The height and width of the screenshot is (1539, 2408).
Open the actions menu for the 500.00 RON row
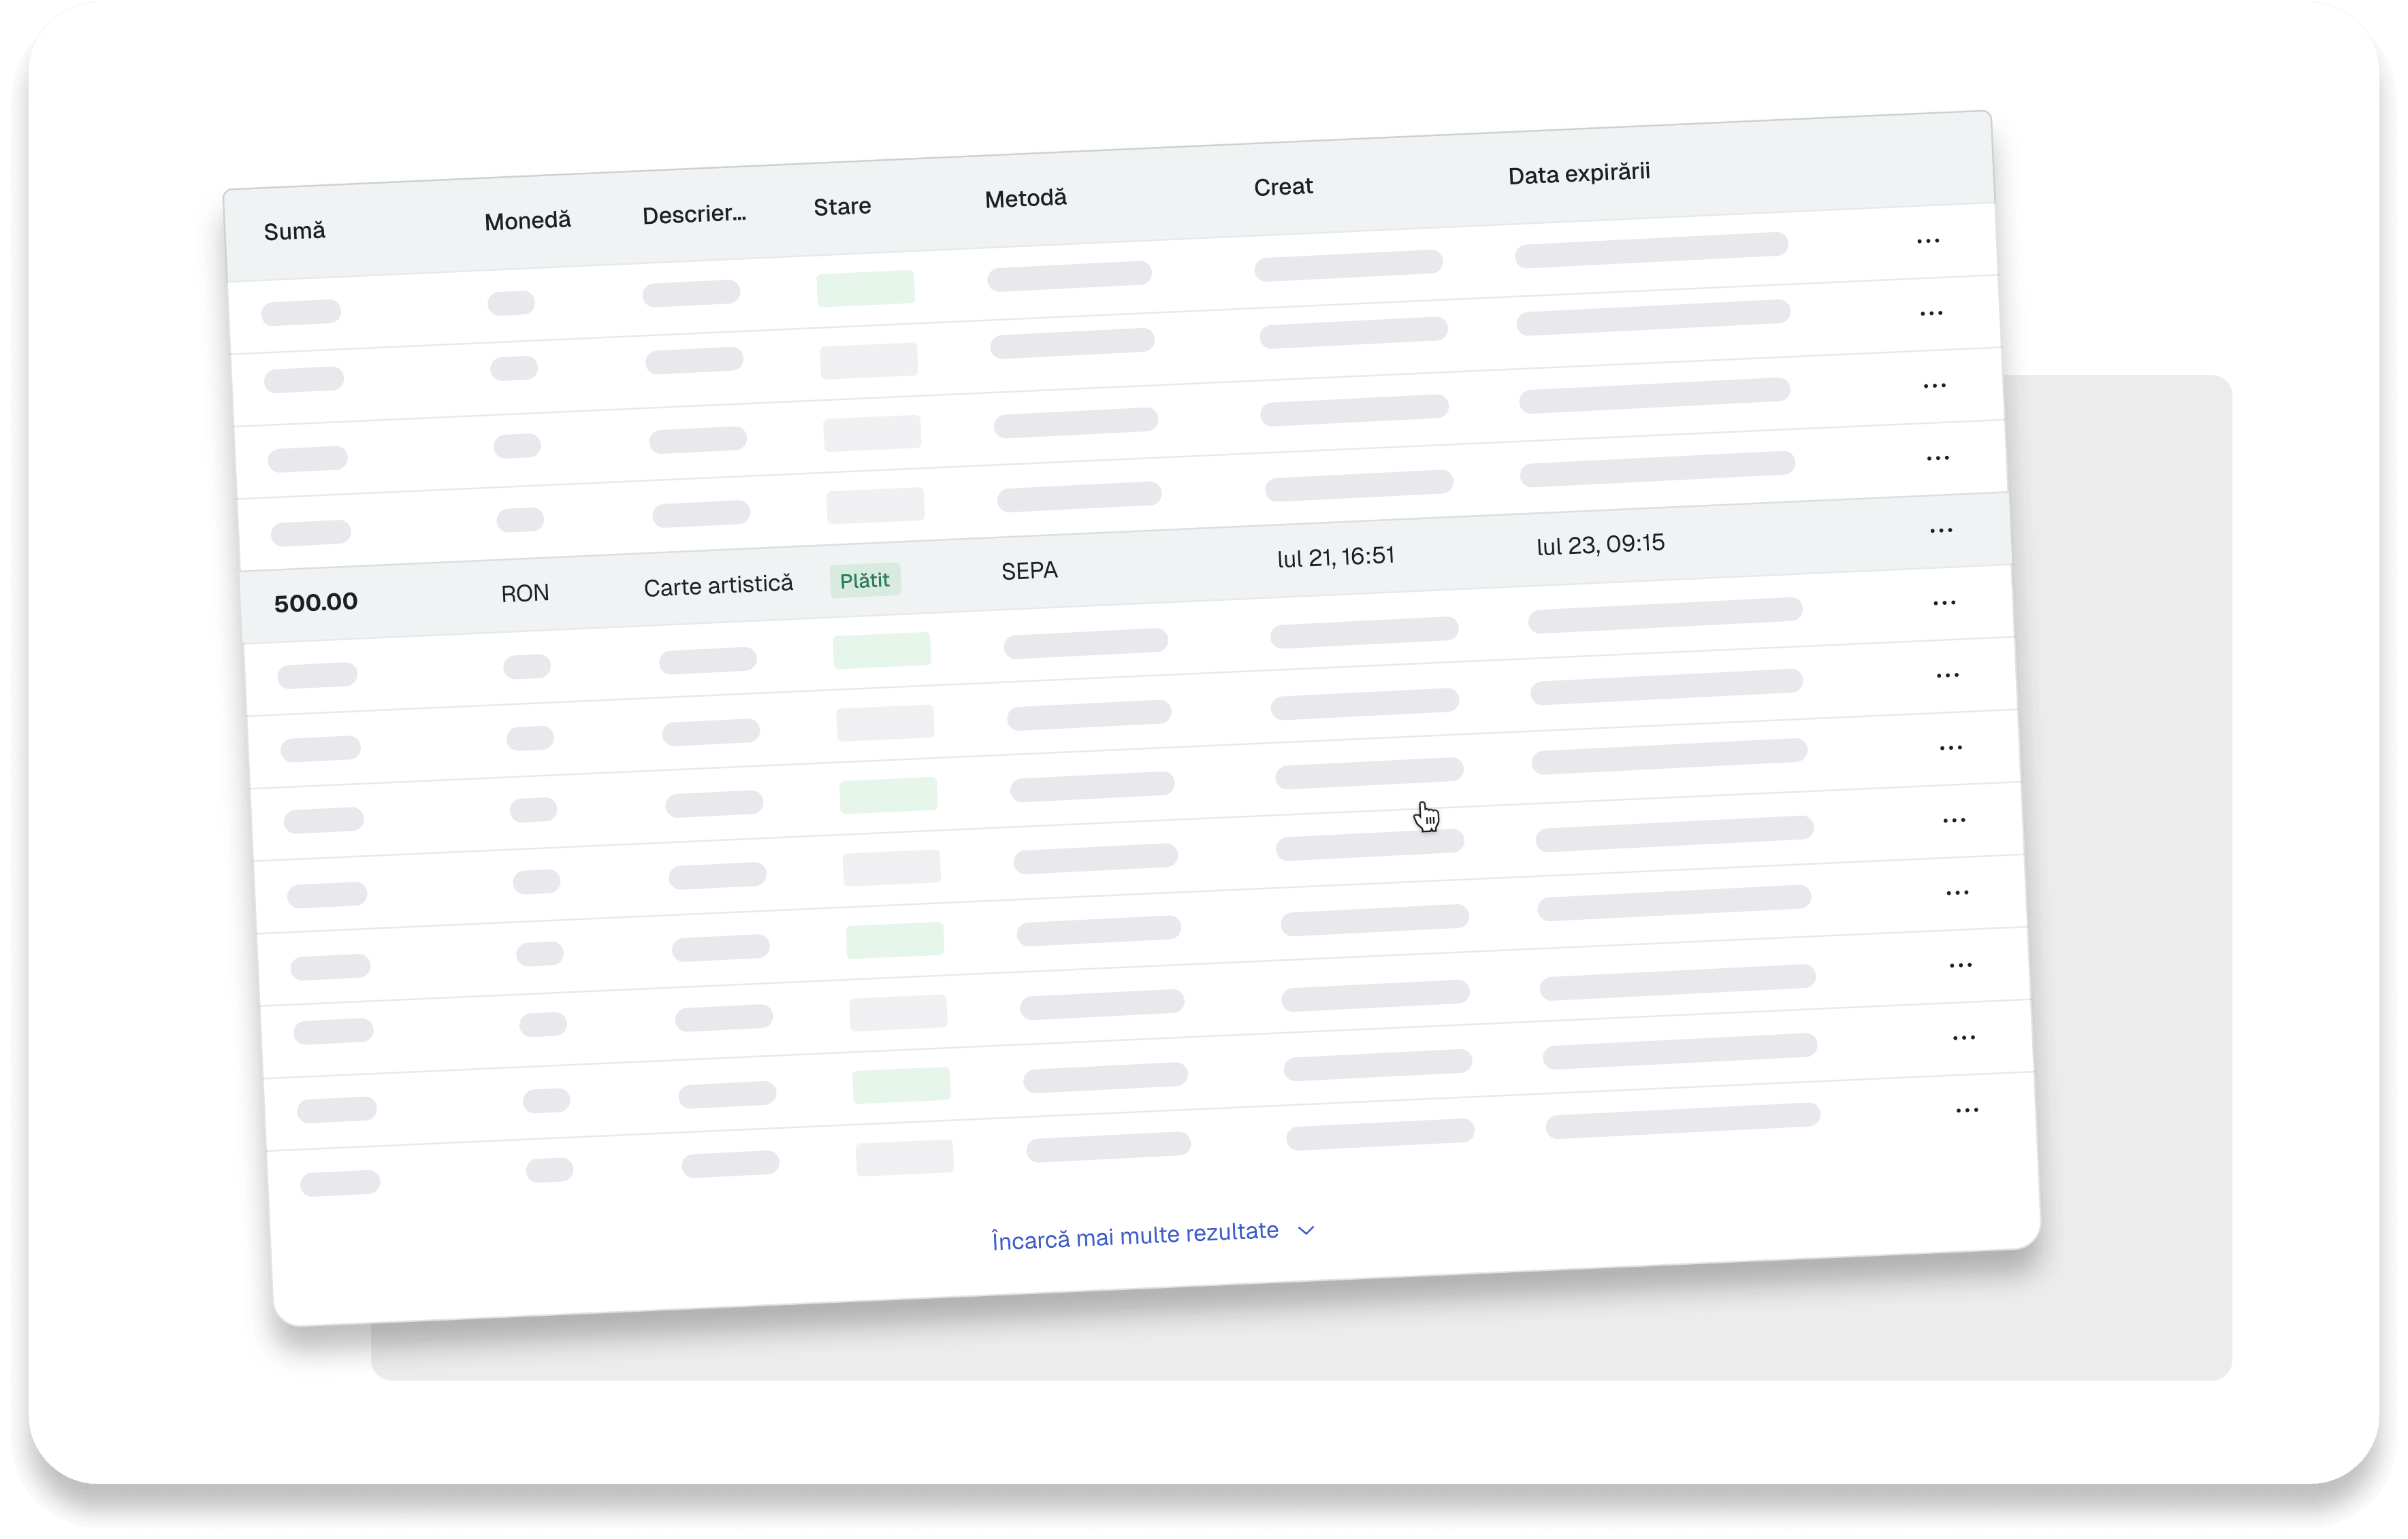1941,531
